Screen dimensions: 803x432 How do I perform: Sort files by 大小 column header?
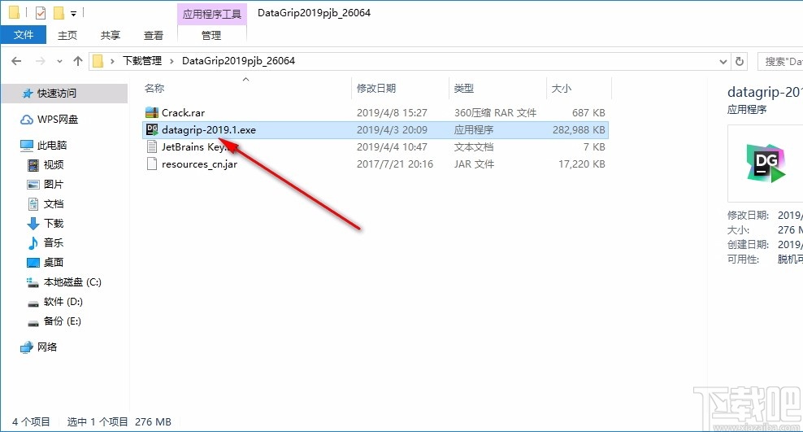point(562,88)
